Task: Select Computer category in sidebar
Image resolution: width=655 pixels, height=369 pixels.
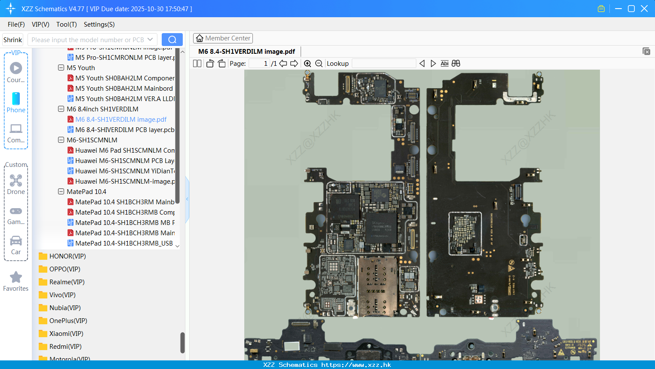Action: (16, 133)
